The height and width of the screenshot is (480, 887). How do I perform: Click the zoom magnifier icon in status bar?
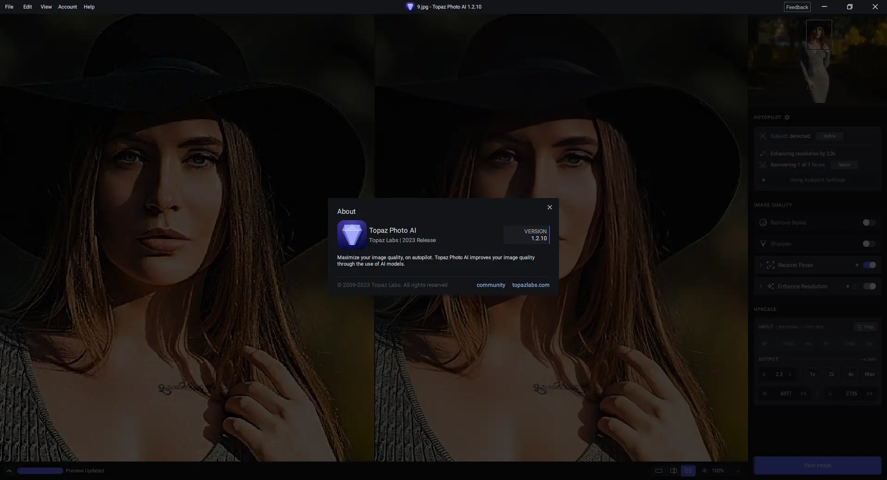click(704, 471)
